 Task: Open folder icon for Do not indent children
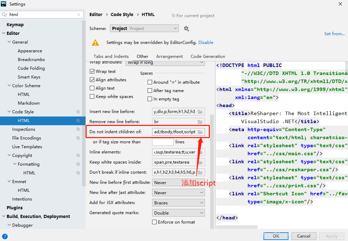pos(200,132)
